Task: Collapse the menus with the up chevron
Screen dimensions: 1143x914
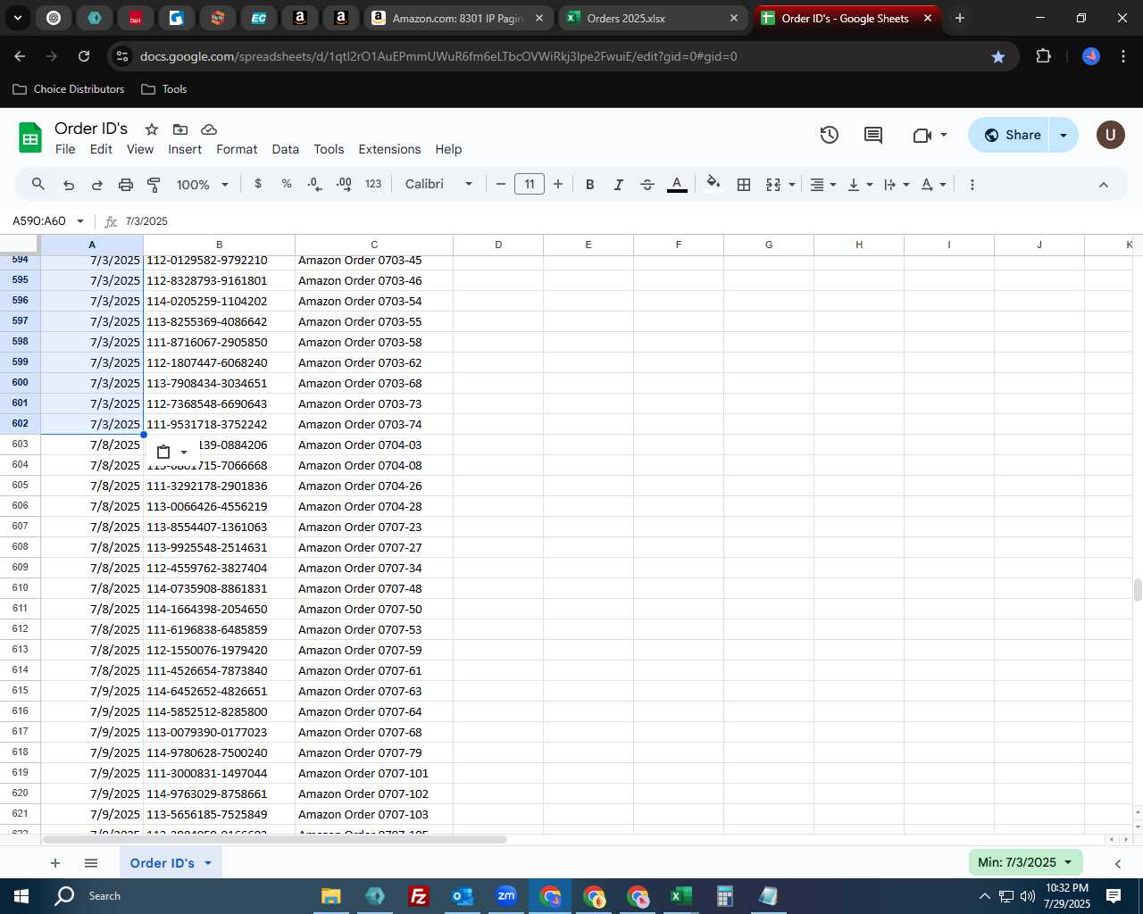Action: (x=1103, y=184)
